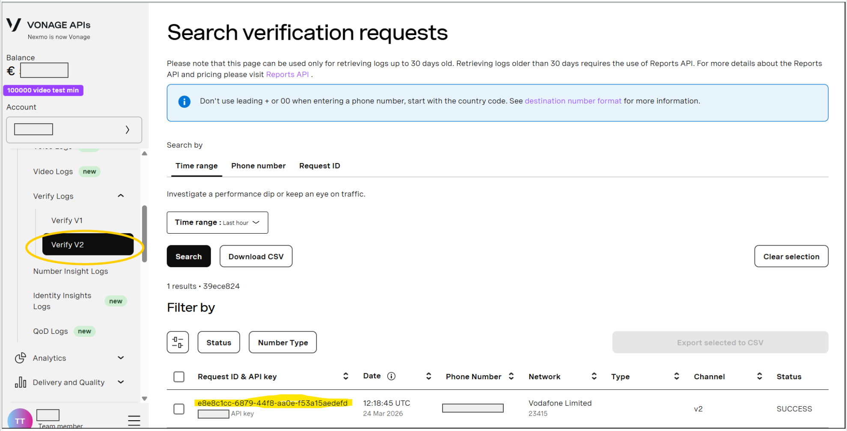Open the hamburger menu beside Team member

[x=134, y=421]
